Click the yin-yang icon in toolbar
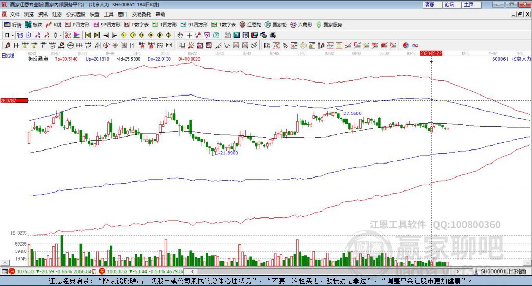Viewport: 532px width, 286px height. [x=406, y=45]
